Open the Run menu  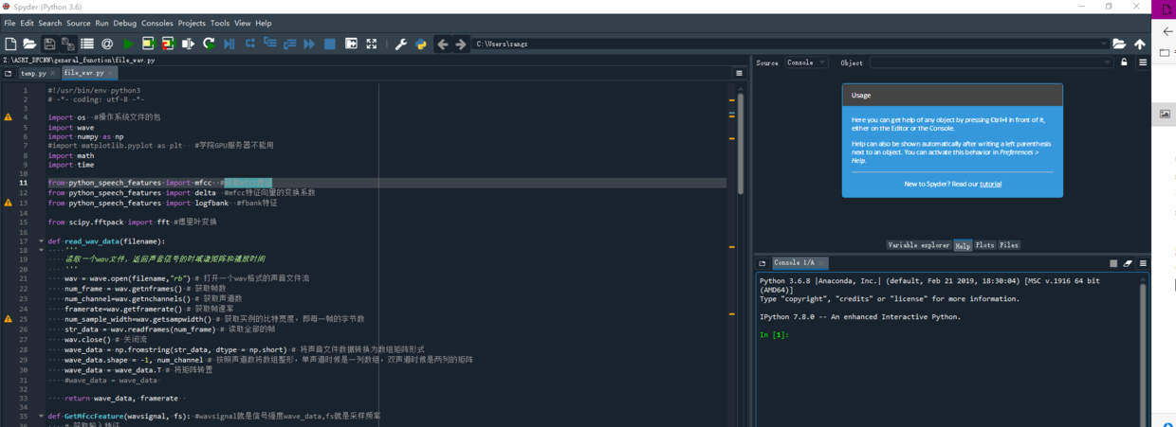[x=102, y=23]
